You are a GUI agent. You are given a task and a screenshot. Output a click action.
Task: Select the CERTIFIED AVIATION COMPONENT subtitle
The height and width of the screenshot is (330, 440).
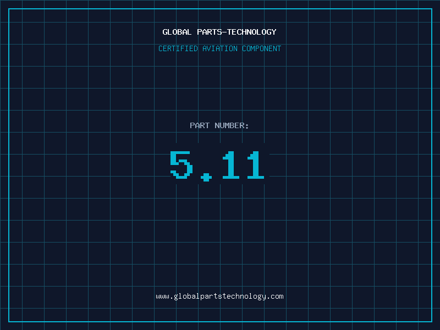click(219, 48)
